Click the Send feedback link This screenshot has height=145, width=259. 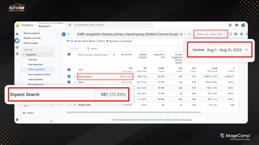click(x=184, y=120)
